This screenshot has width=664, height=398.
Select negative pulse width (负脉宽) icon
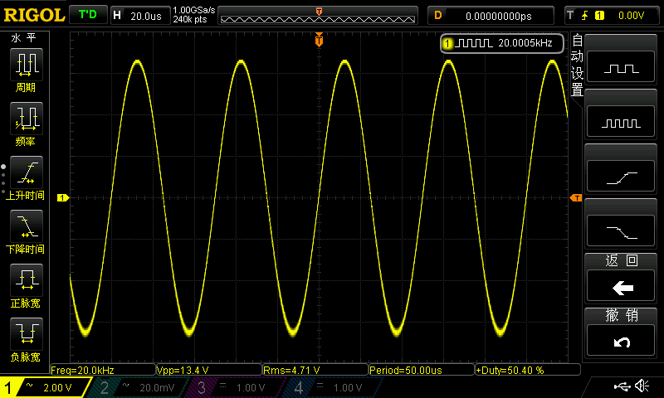27,334
